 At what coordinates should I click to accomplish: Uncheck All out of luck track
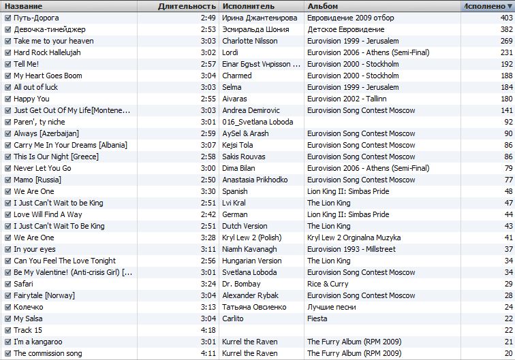tap(8, 87)
